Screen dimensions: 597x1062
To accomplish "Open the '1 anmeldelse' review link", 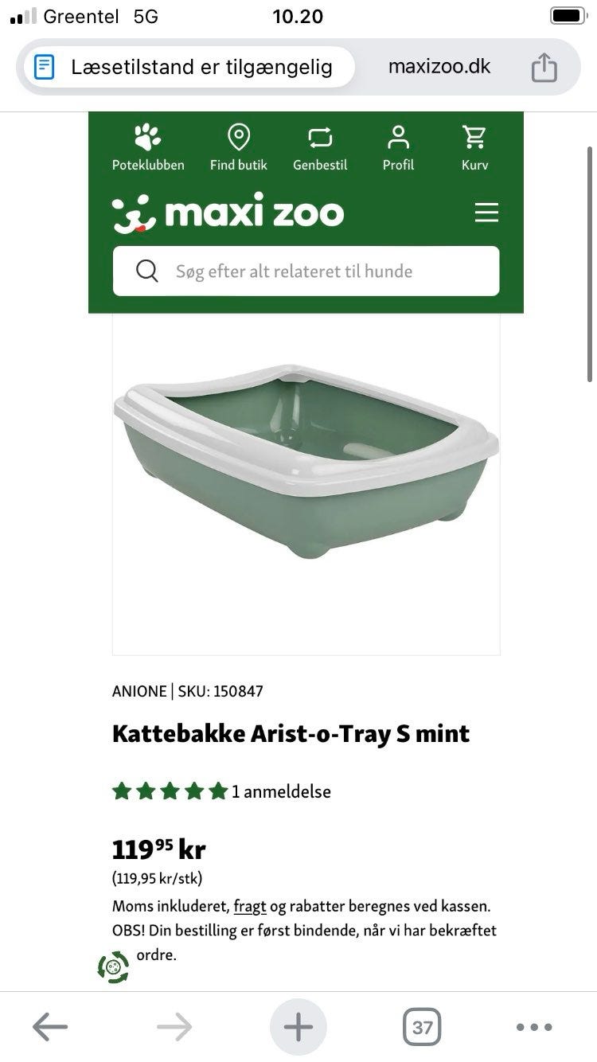I will pyautogui.click(x=281, y=791).
